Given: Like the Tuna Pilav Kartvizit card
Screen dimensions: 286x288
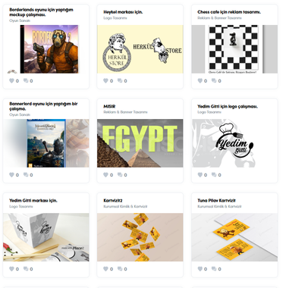Looking at the screenshot, I should [x=200, y=269].
